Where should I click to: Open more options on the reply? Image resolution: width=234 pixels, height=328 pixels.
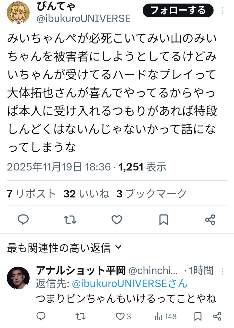point(223,271)
